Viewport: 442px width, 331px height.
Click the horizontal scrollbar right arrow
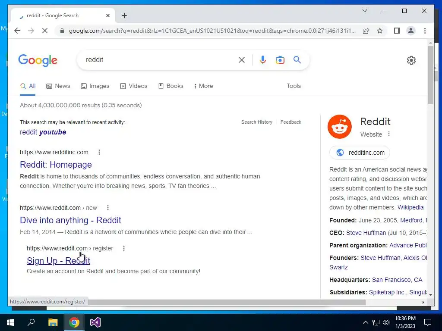click(x=423, y=302)
